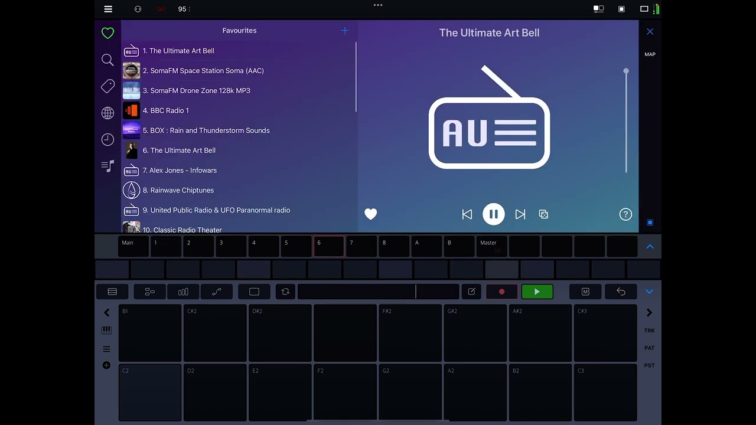The height and width of the screenshot is (425, 756).
Task: Select SomaFM Space Station Soma (AAC)
Action: 239,71
